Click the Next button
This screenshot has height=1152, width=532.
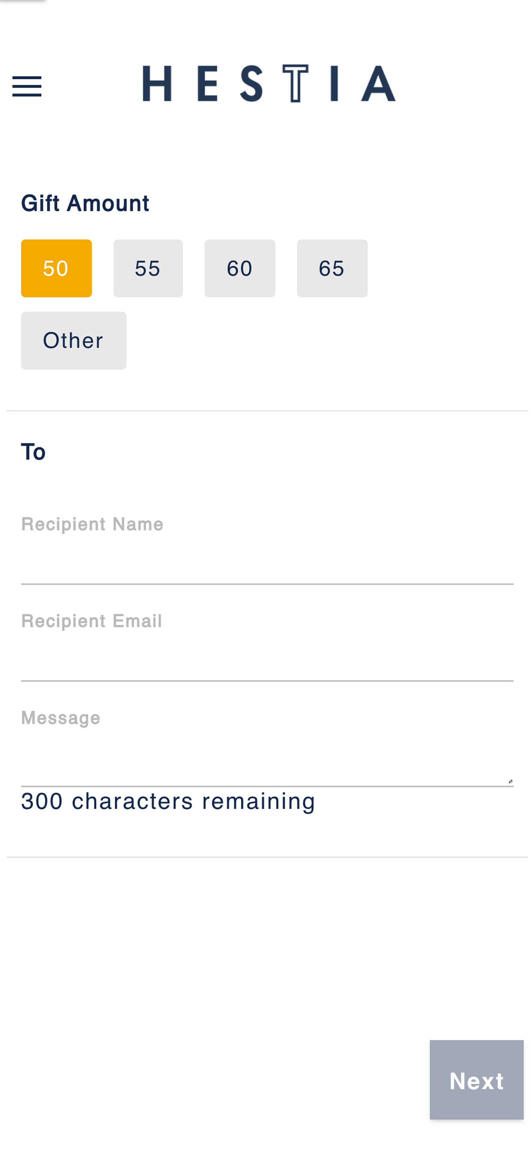(477, 1080)
